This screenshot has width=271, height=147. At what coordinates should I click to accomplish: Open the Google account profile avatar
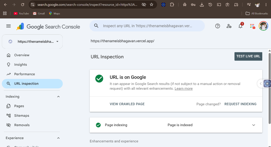coord(263,26)
